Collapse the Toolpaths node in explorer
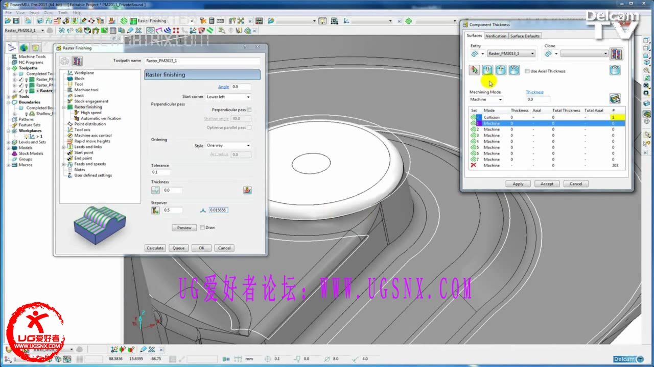The image size is (654, 367). tap(9, 68)
